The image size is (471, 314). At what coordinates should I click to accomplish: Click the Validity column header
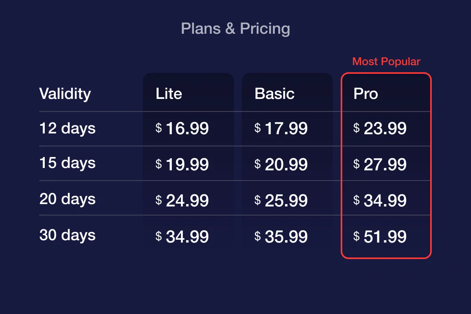(65, 94)
